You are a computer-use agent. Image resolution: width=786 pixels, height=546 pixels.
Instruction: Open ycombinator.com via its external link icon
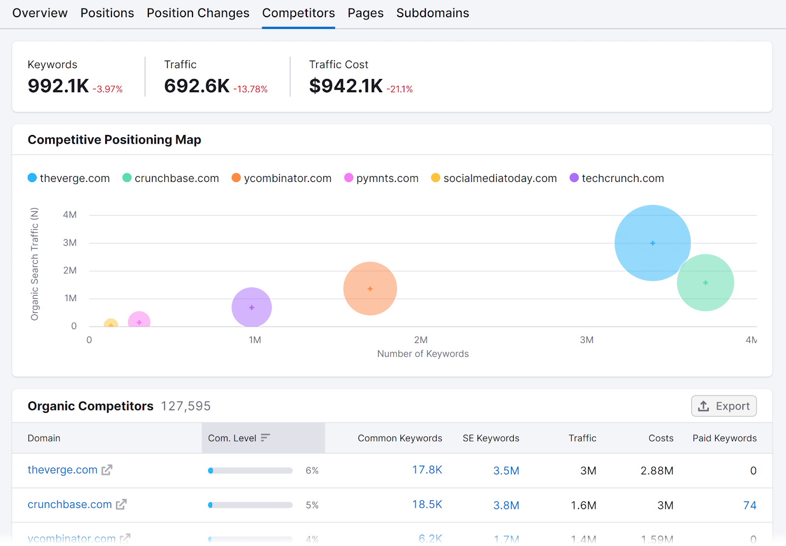tap(125, 538)
